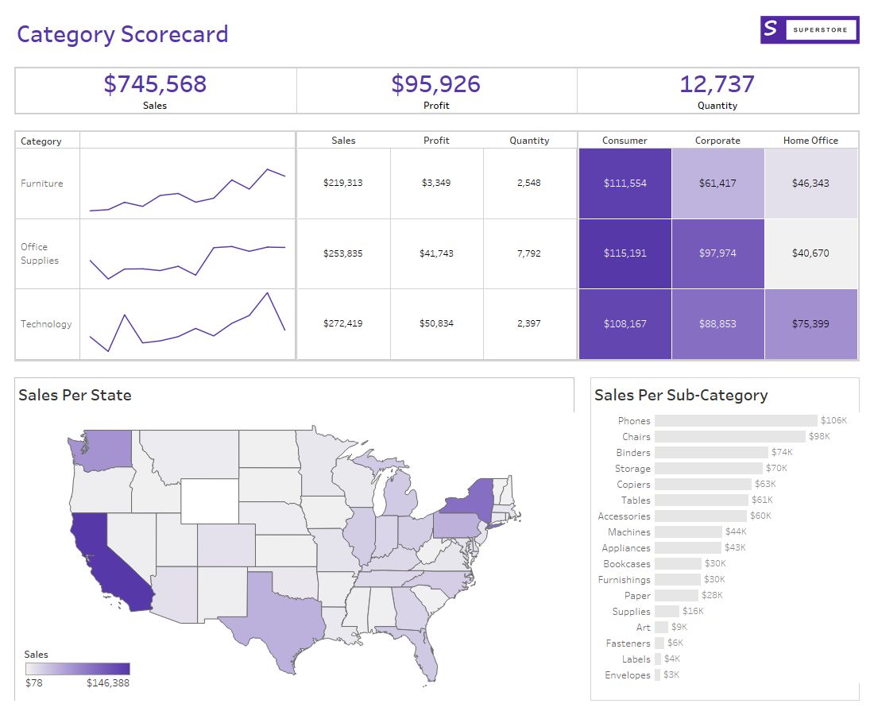Screen dimensions: 874x715
Task: Select Office Supplies sales $253,835
Action: (x=342, y=253)
